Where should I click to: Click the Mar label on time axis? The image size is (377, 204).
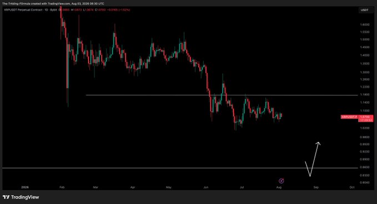[95, 187]
